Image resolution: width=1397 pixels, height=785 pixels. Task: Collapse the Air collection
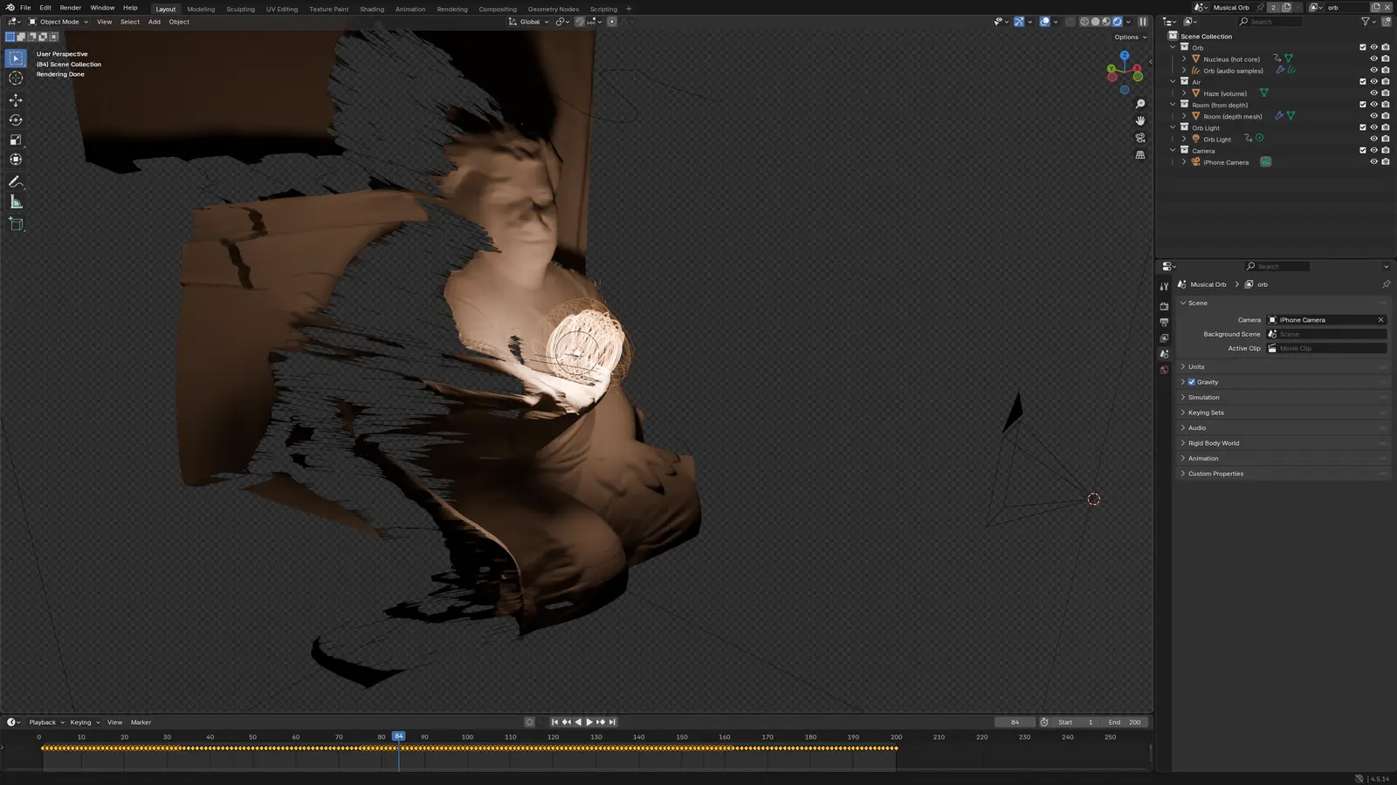(1173, 82)
